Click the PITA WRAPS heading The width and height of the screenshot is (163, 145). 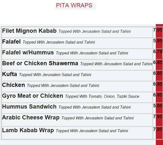[74, 5]
